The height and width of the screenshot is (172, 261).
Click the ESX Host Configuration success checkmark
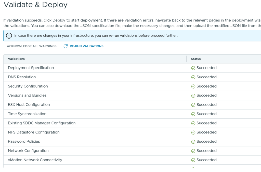click(x=193, y=105)
